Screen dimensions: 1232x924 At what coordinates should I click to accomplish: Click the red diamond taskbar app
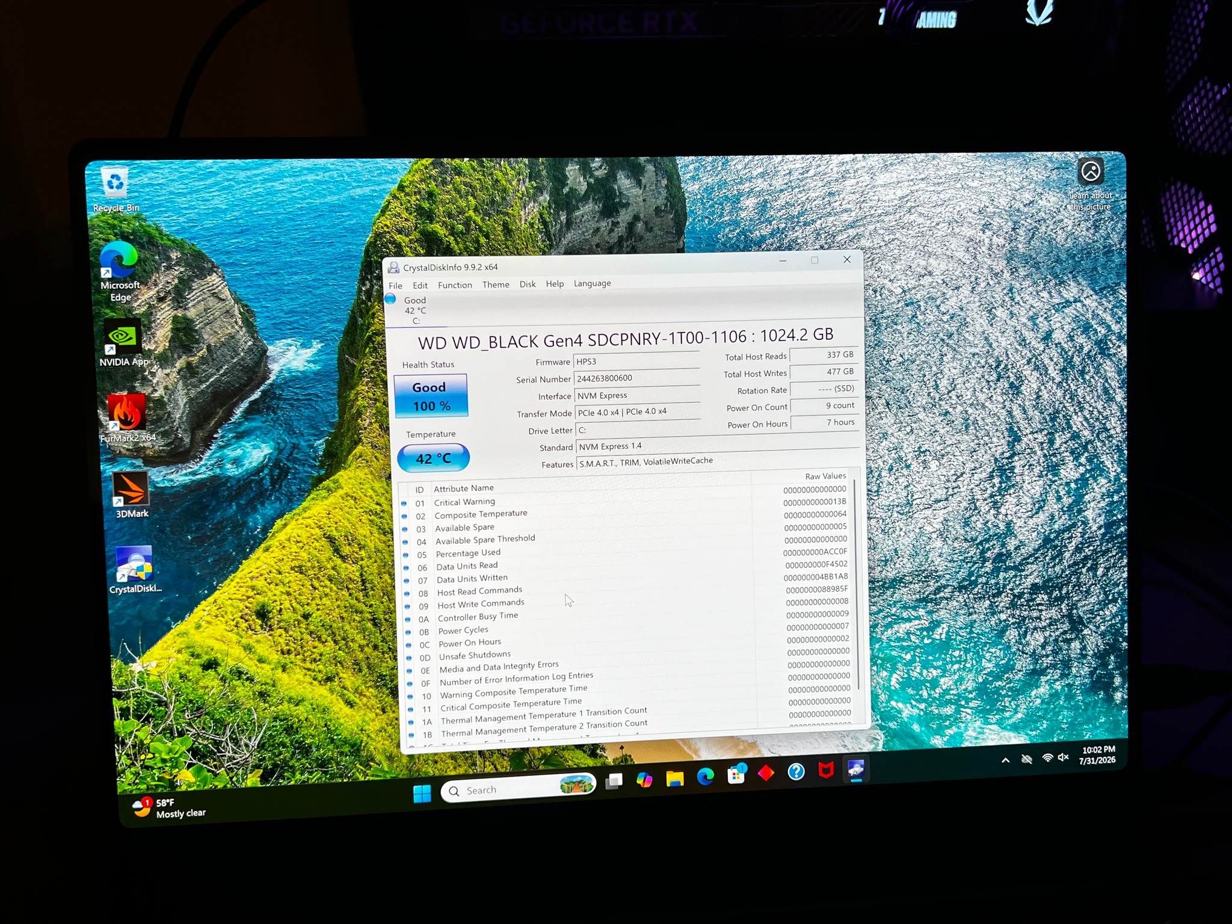tap(766, 773)
